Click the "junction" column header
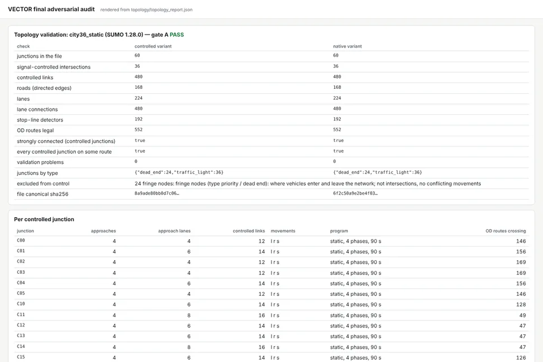543x362 pixels. 25,231
